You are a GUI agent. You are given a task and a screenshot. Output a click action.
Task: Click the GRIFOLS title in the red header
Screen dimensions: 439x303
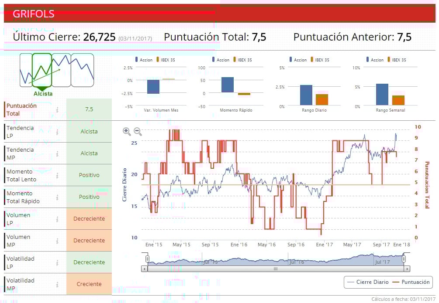point(34,14)
